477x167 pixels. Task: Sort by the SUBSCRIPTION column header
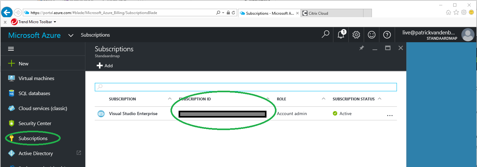pyautogui.click(x=122, y=99)
